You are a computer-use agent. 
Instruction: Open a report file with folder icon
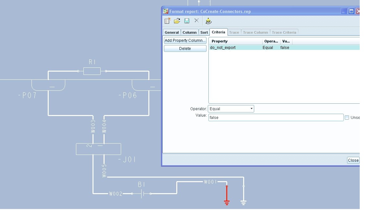click(x=177, y=21)
